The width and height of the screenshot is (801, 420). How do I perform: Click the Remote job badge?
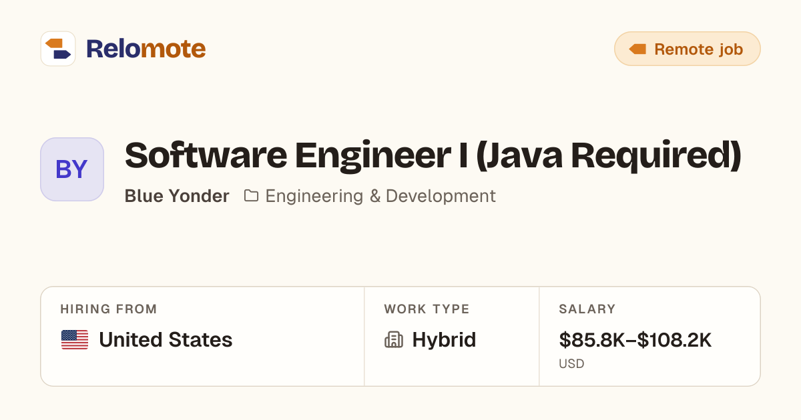coord(687,49)
